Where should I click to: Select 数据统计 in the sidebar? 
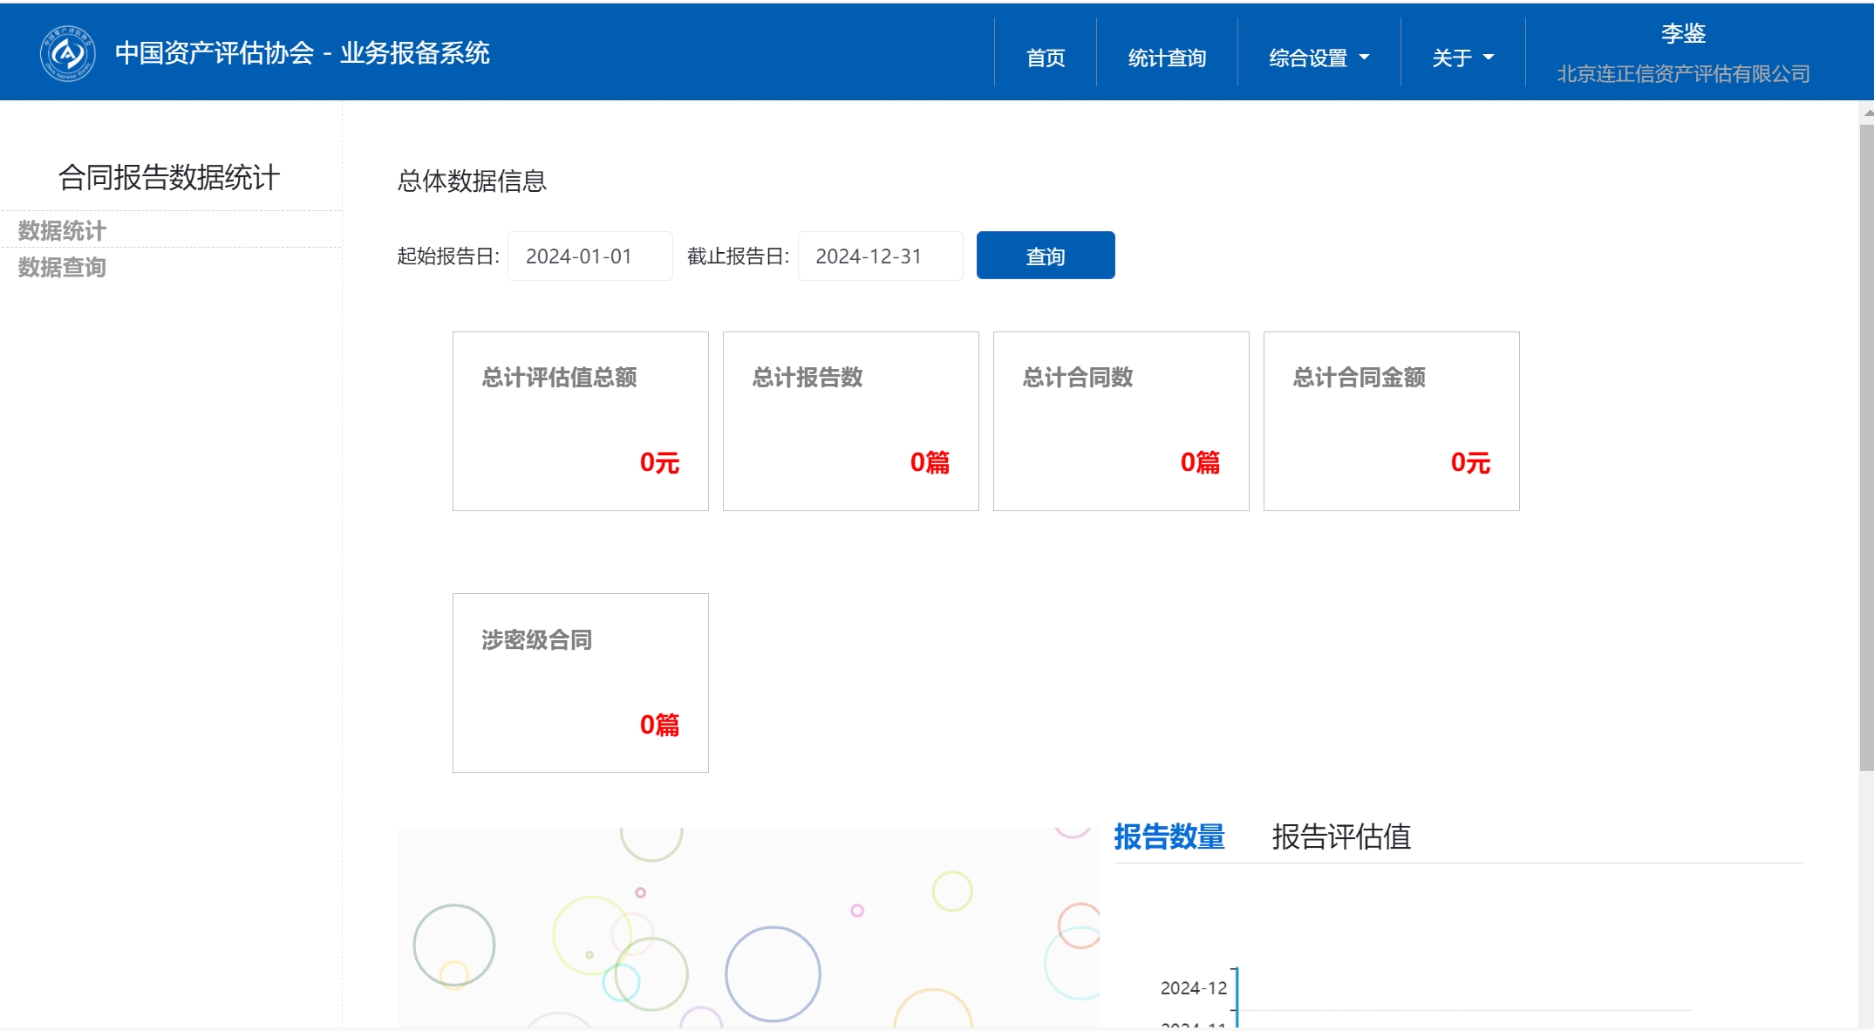coord(62,230)
